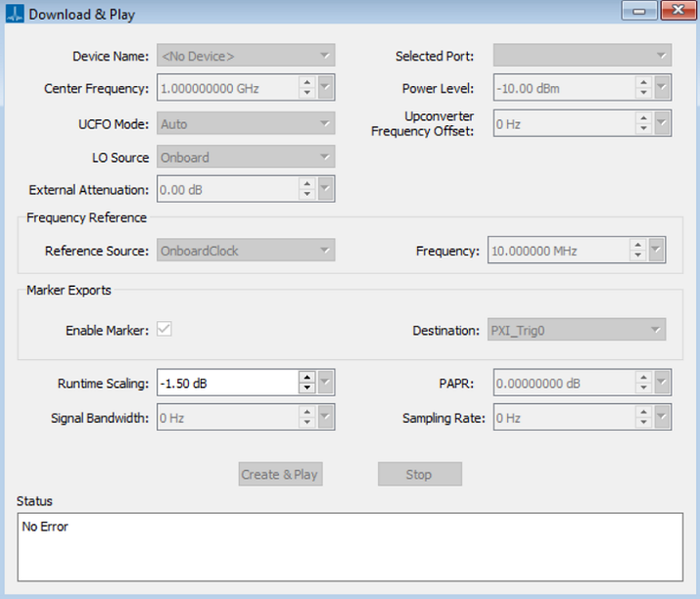Click the External Attenuation input field

click(x=228, y=189)
